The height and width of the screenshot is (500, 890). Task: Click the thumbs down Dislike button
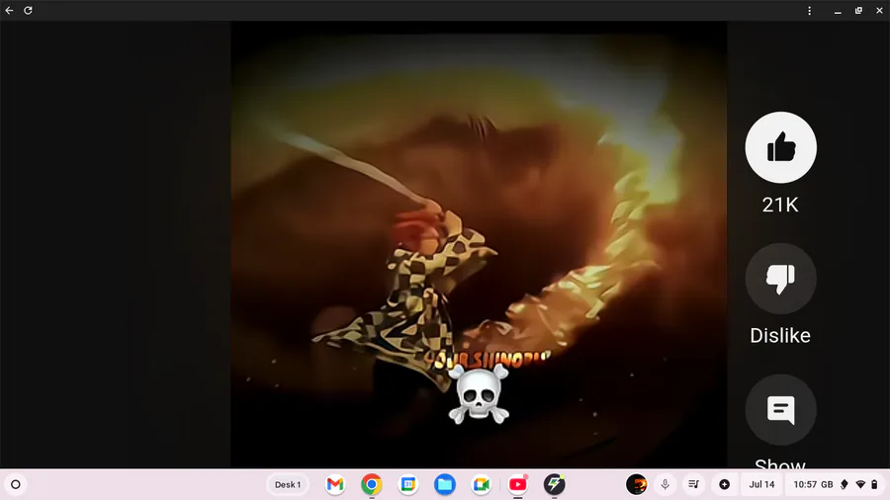tap(780, 279)
